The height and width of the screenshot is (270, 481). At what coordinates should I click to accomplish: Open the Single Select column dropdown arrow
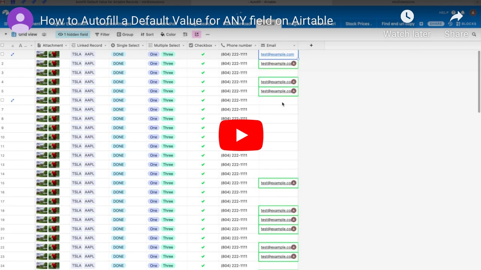[143, 46]
